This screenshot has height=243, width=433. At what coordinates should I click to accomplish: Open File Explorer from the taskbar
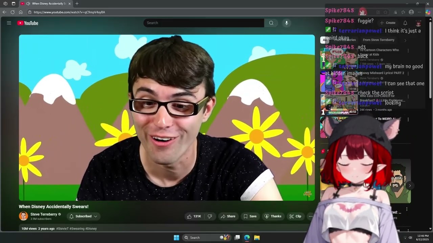pyautogui.click(x=257, y=238)
